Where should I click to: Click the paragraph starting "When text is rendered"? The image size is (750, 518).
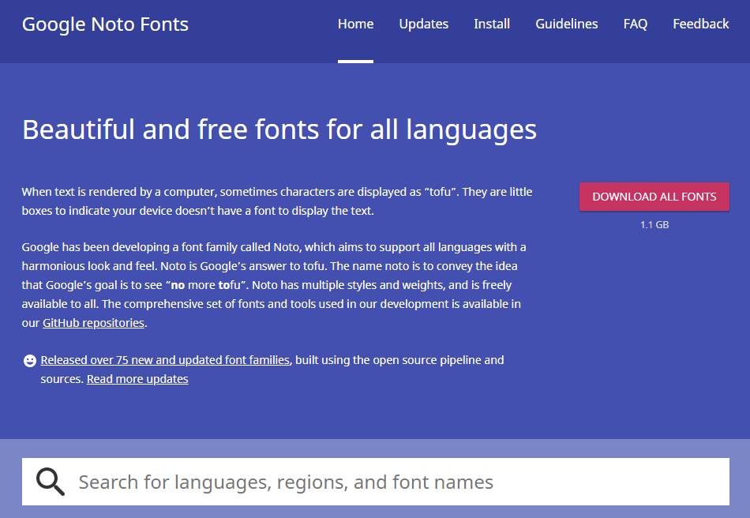pos(277,201)
